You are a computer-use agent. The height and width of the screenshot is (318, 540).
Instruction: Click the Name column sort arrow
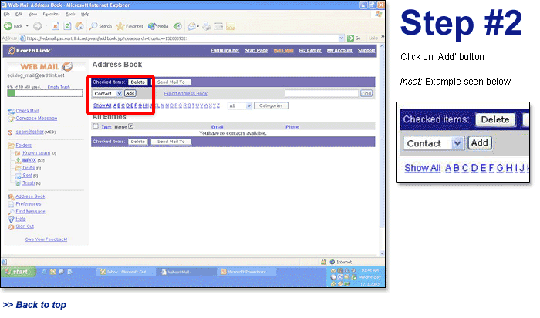click(x=131, y=126)
